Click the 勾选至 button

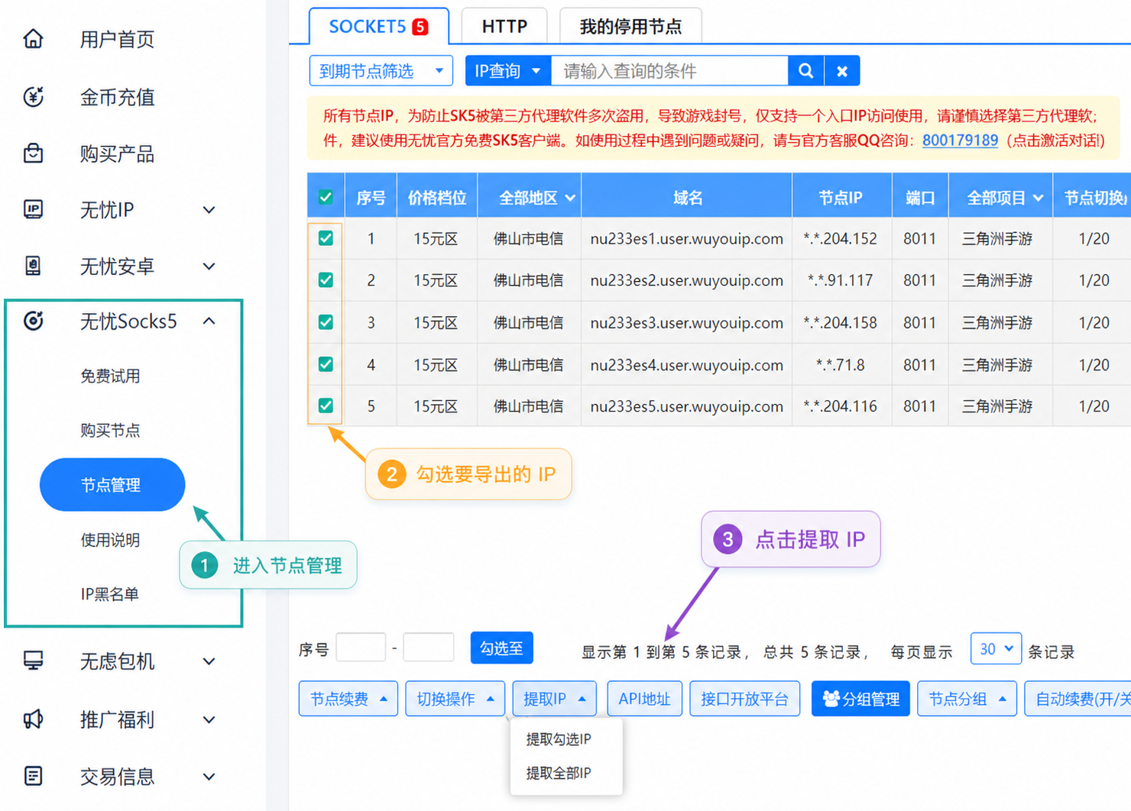click(501, 648)
